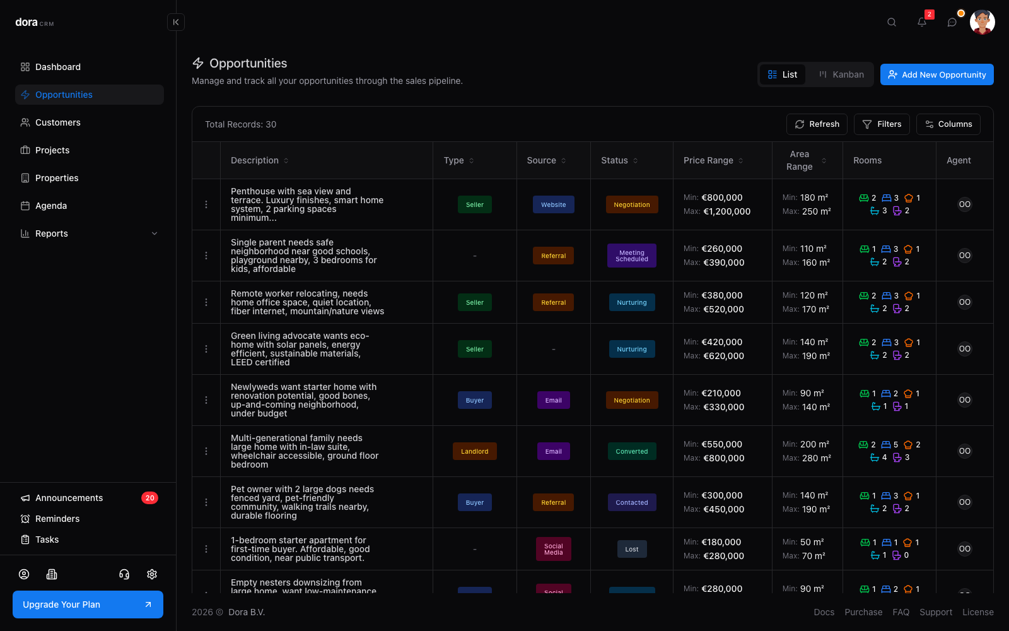Open row actions for Multi-generational family opportunity

pyautogui.click(x=206, y=451)
